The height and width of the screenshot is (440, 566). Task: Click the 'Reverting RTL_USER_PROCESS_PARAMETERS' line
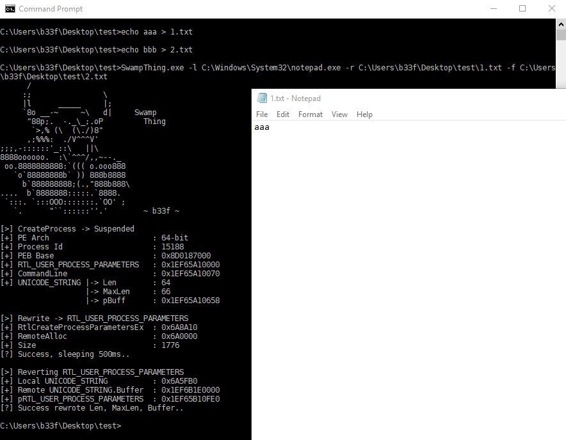coord(92,372)
